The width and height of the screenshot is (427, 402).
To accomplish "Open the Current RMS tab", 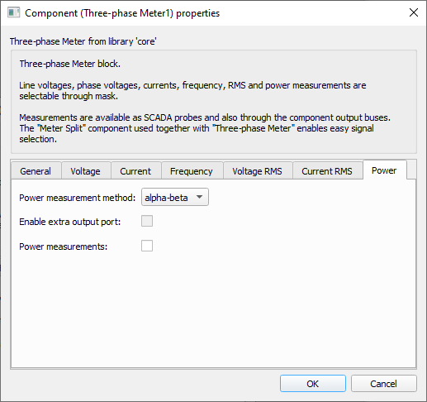I will click(x=327, y=171).
